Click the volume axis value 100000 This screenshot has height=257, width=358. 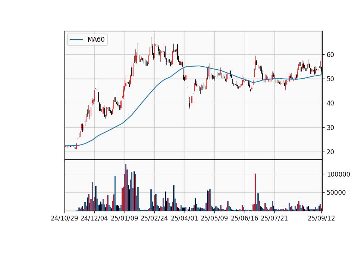[339, 174]
